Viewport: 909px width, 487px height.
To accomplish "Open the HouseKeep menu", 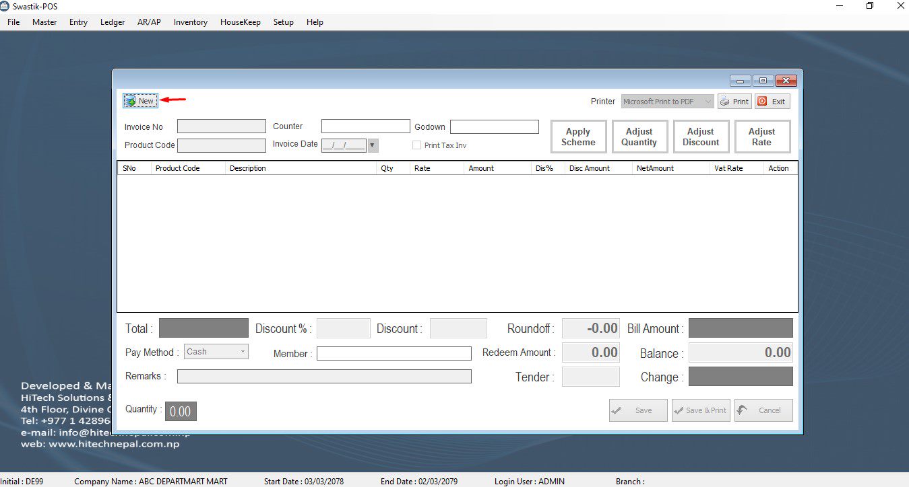I will coord(240,22).
